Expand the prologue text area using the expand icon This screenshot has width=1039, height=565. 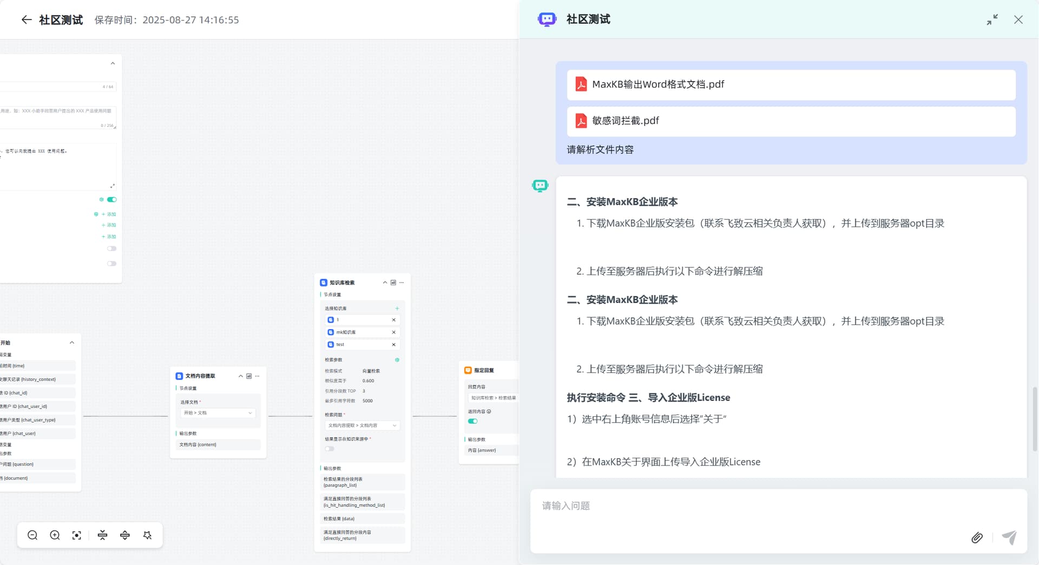point(113,186)
